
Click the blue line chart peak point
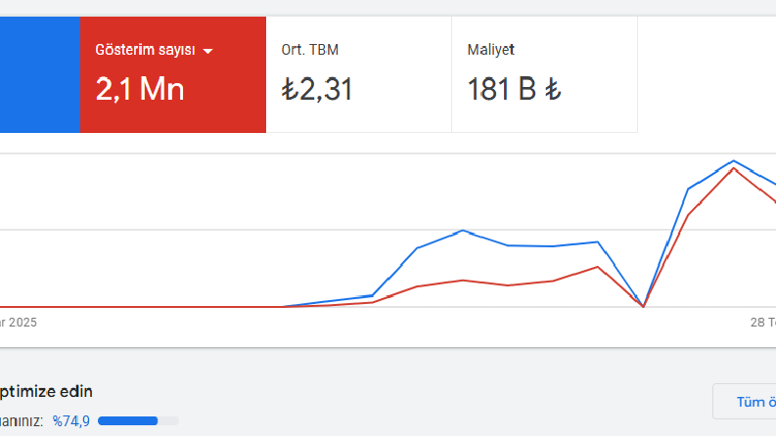click(734, 160)
